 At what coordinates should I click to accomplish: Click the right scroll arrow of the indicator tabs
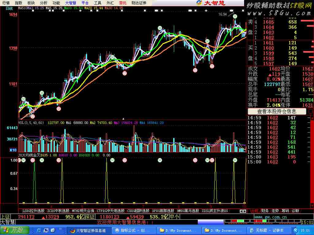click(x=244, y=211)
